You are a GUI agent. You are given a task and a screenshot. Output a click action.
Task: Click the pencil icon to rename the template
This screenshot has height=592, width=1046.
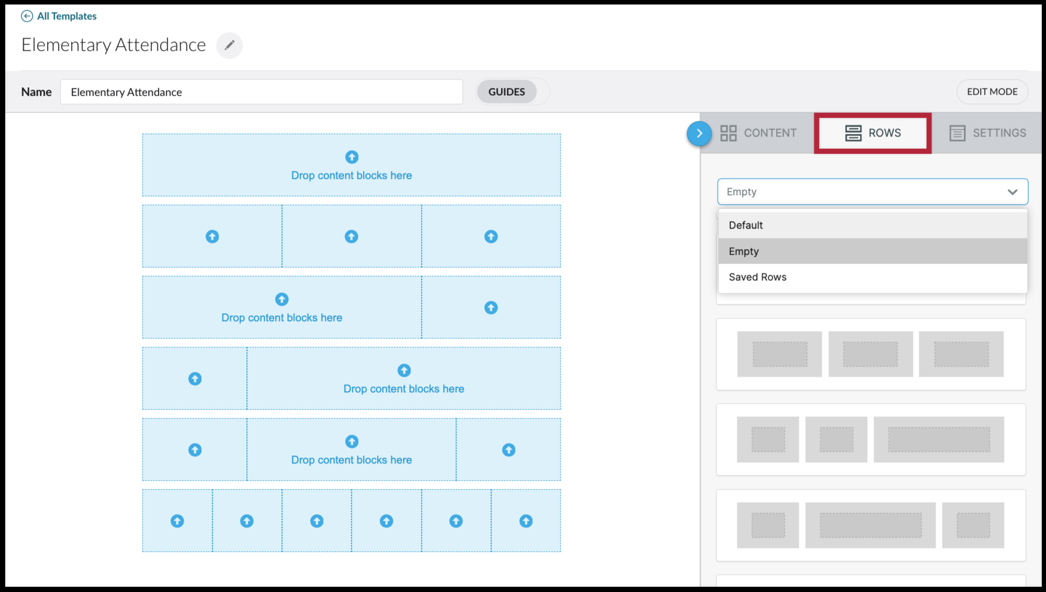229,45
